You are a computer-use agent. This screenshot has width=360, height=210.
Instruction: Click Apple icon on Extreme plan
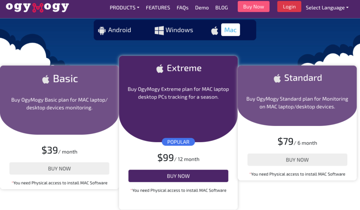point(160,69)
